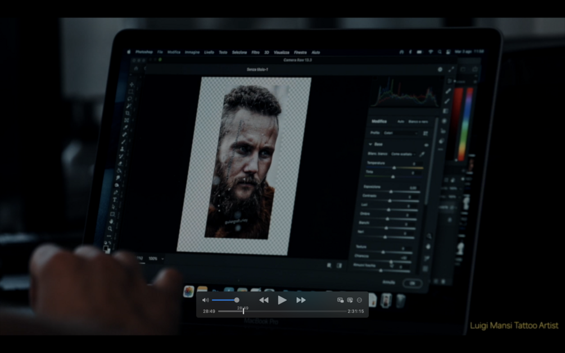565x353 pixels.
Task: Collapse the Base section chevron
Action: (370, 144)
